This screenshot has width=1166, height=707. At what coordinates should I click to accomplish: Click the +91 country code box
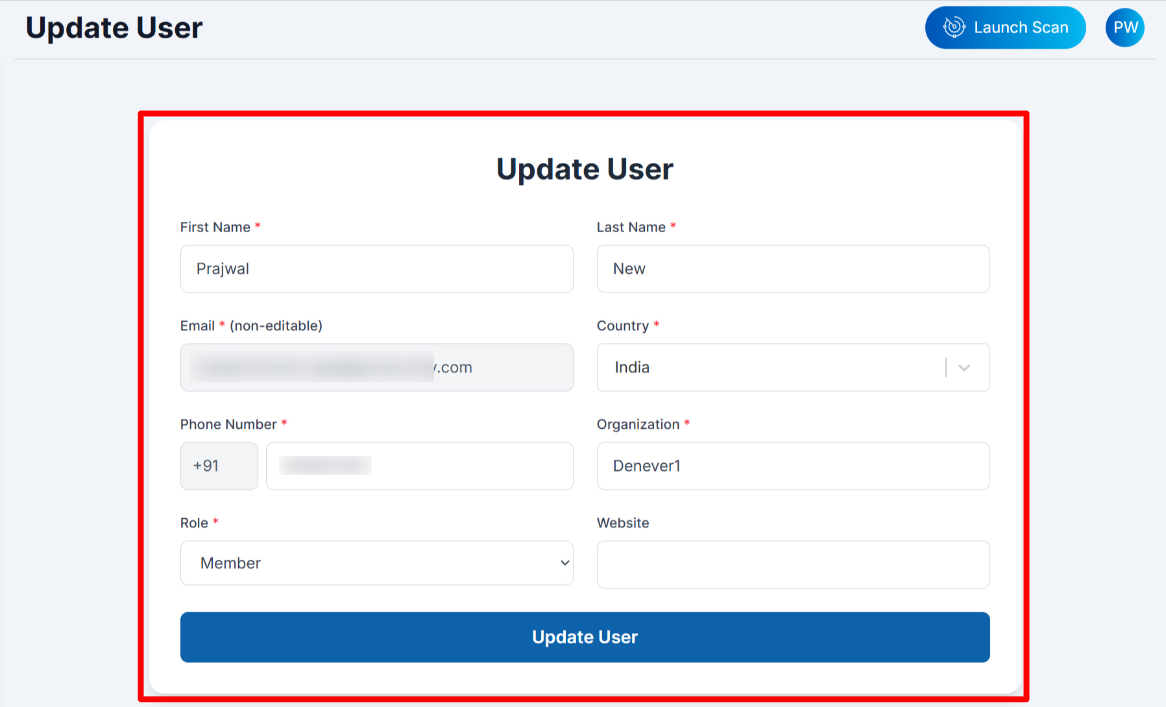click(x=219, y=466)
